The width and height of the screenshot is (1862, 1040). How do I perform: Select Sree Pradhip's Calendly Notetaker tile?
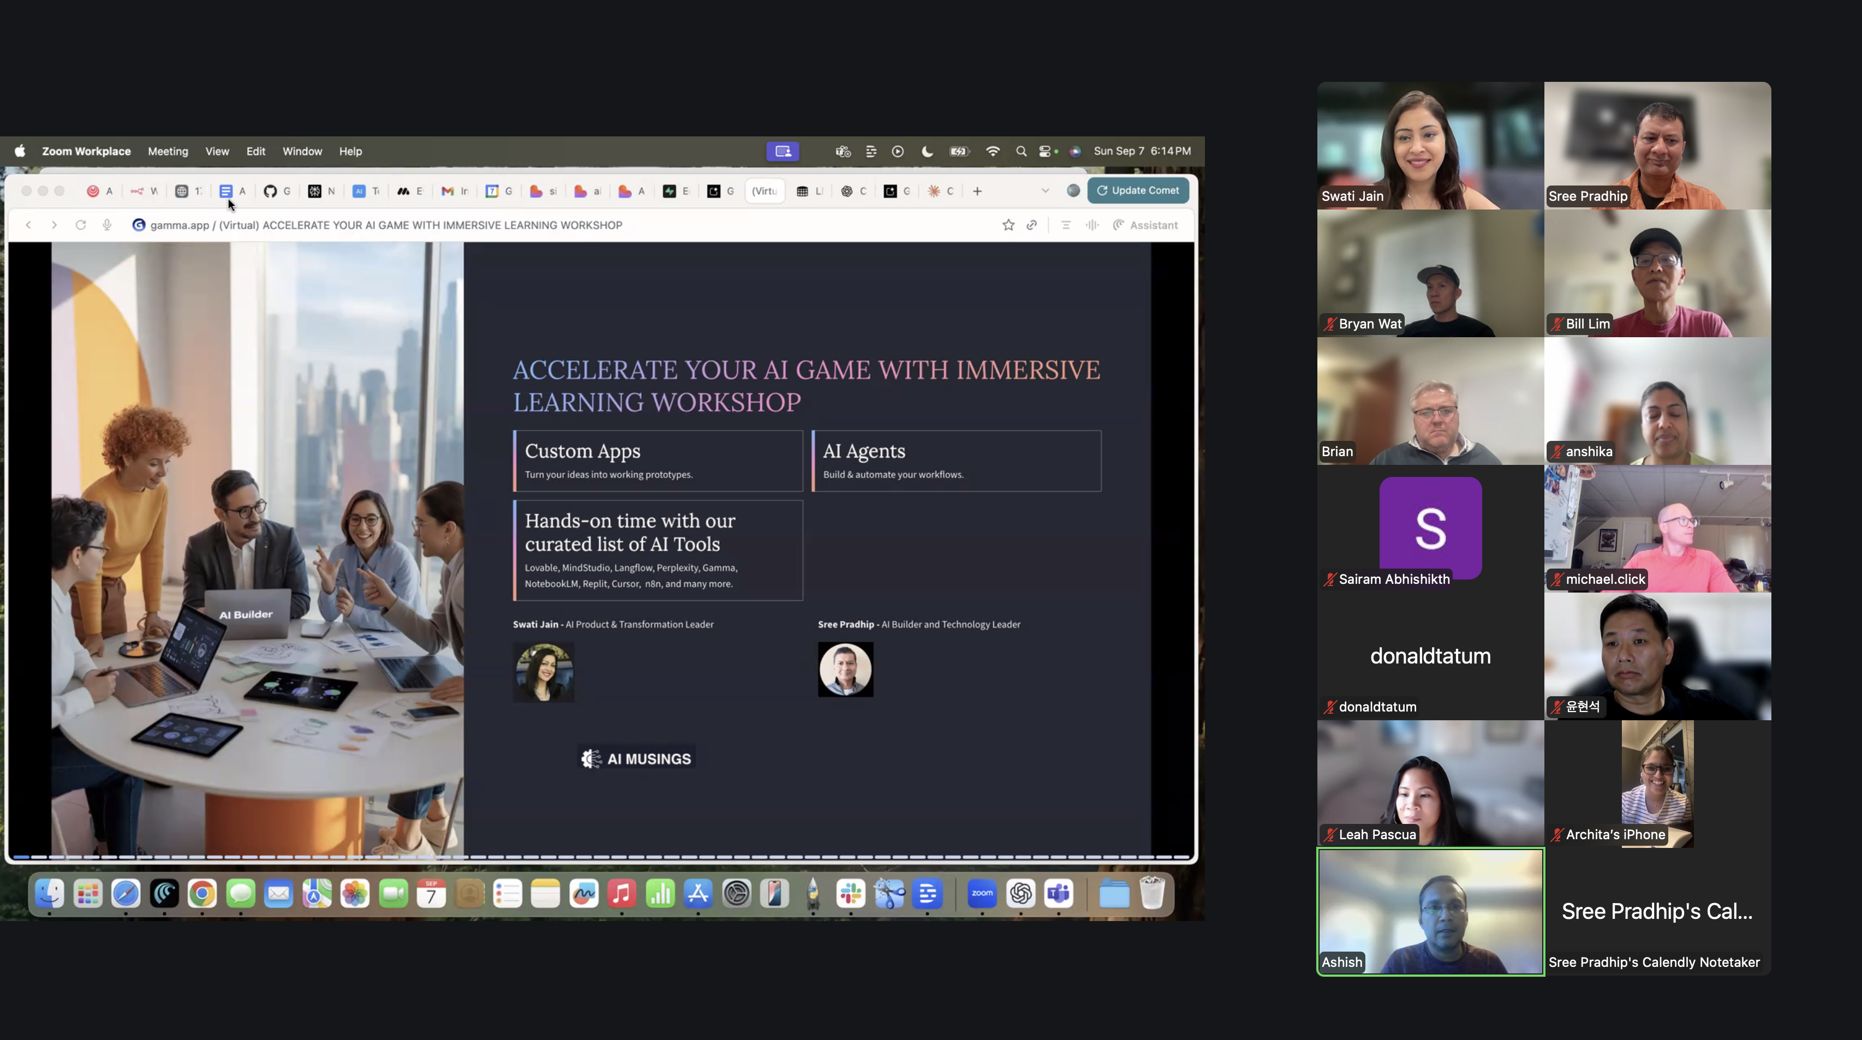point(1657,911)
